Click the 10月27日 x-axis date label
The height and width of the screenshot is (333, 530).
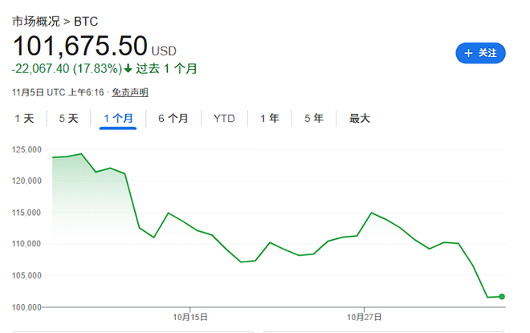point(365,317)
